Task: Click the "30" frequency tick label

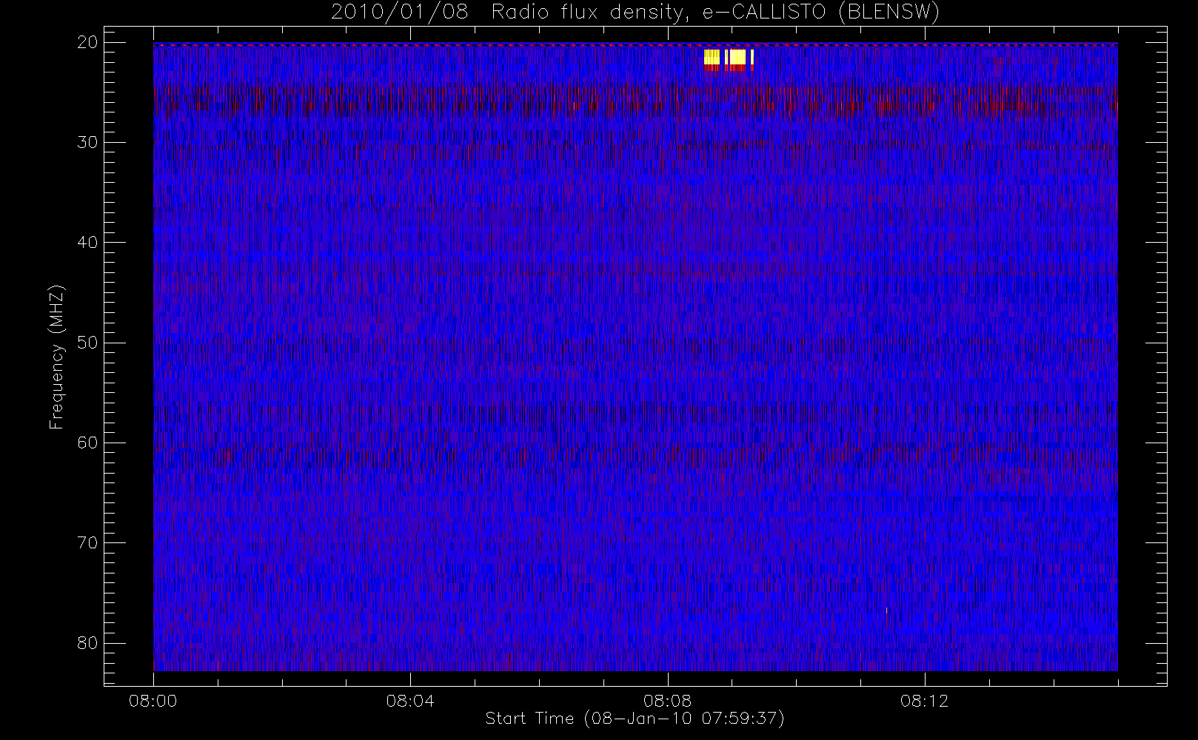Action: (x=87, y=142)
